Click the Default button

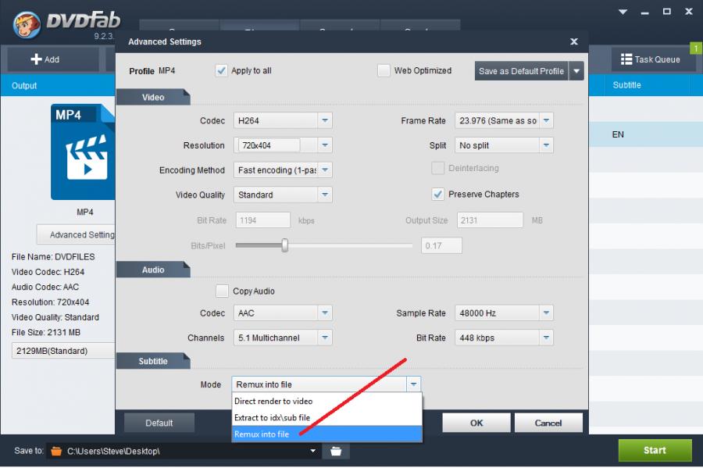tap(159, 423)
